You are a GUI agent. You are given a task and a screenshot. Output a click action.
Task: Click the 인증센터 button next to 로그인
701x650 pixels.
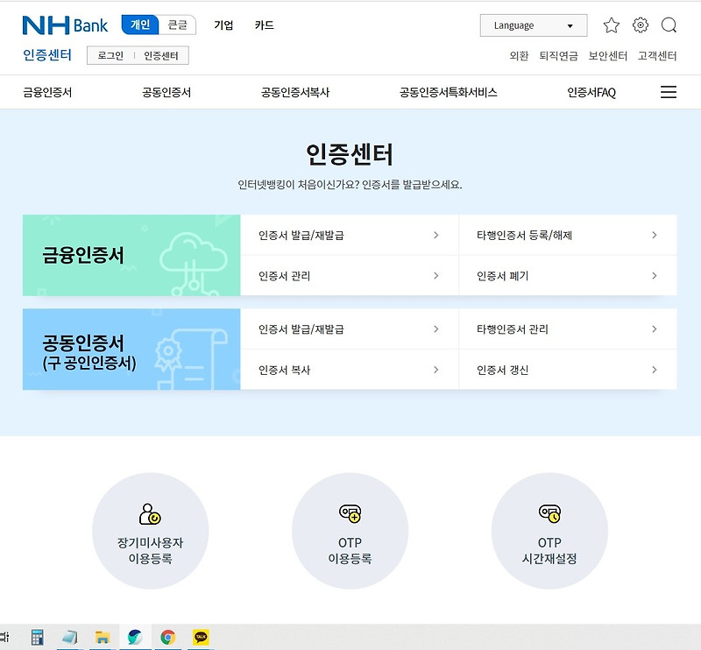(161, 55)
